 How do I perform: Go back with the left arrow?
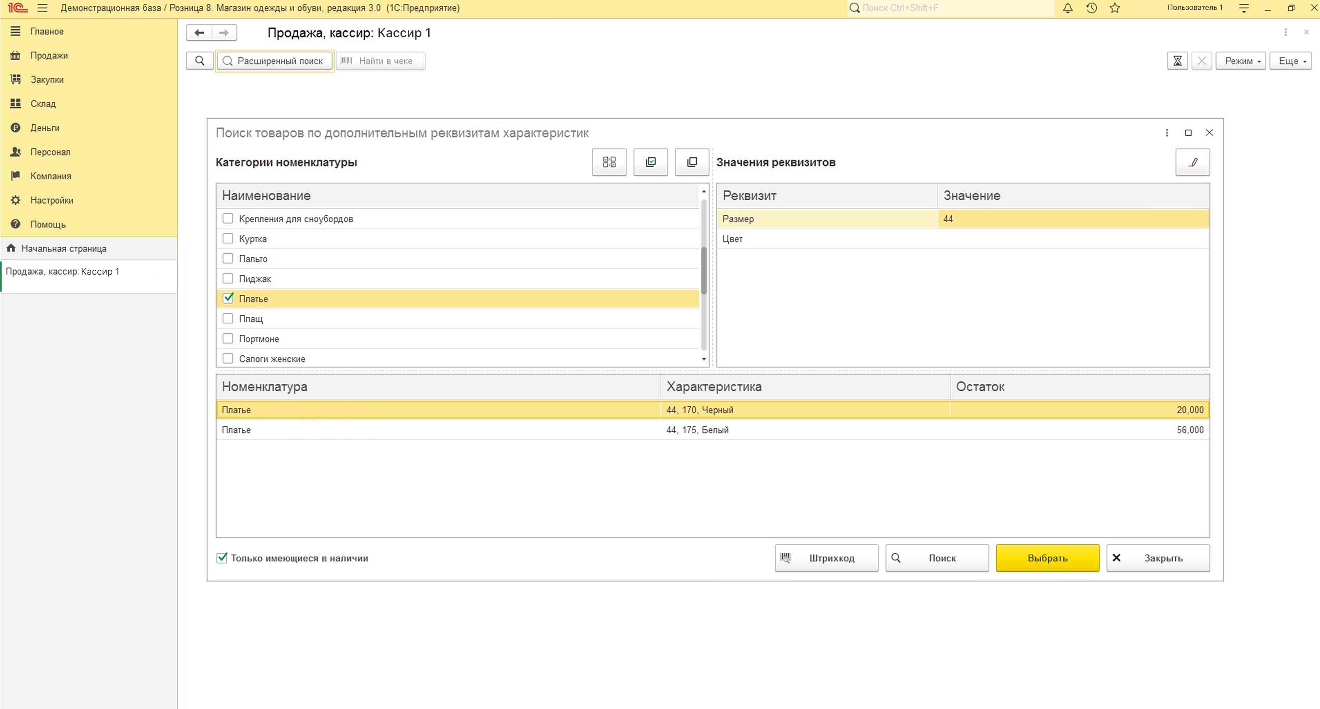coord(199,33)
